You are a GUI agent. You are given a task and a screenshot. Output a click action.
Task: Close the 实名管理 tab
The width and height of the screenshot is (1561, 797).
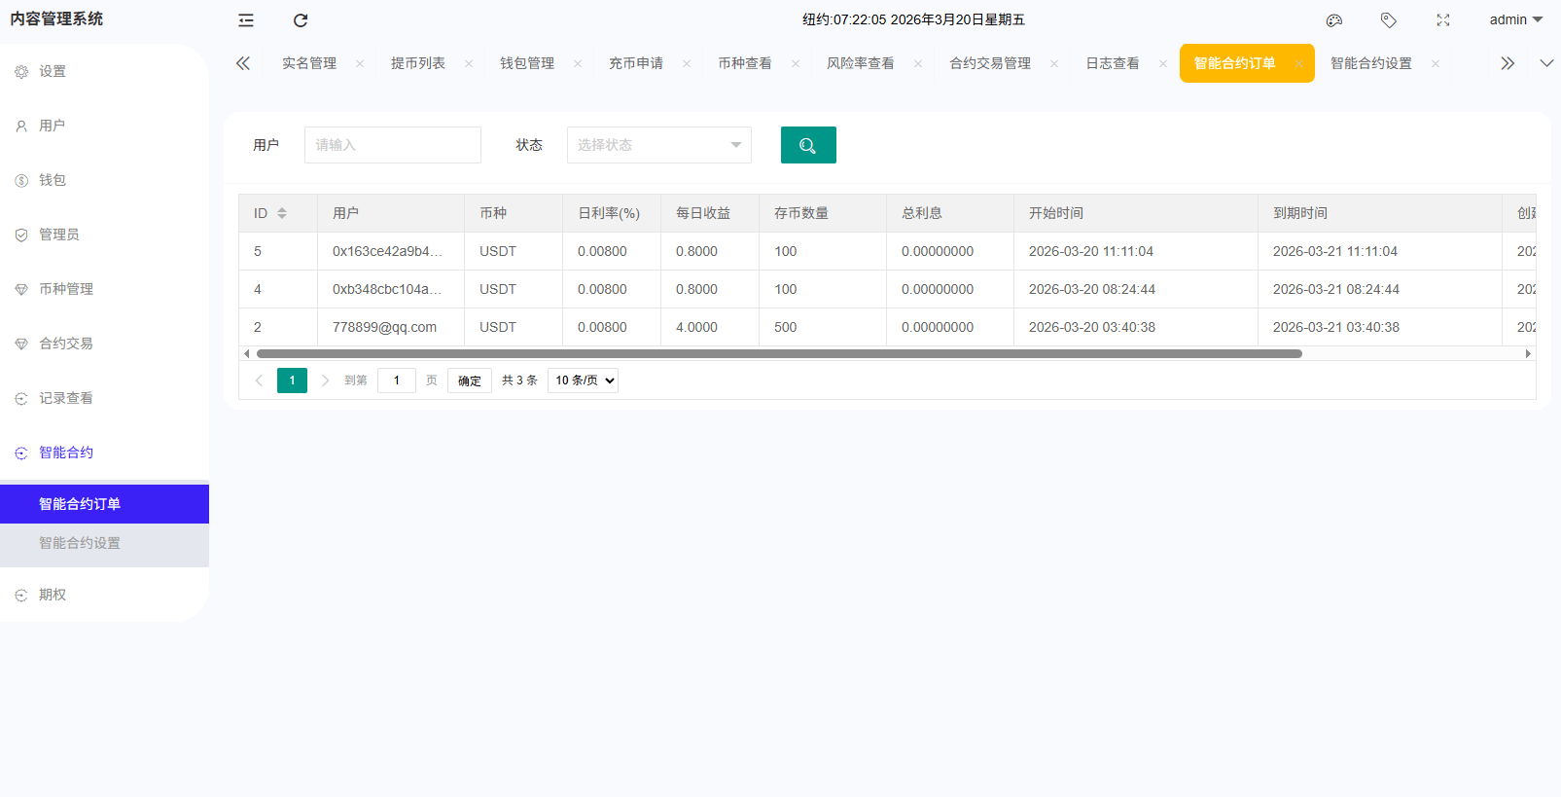360,63
